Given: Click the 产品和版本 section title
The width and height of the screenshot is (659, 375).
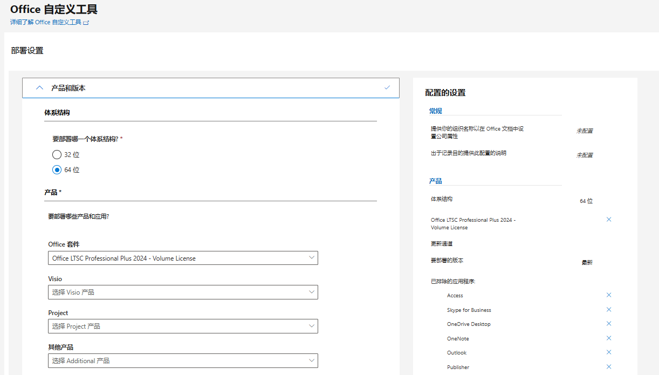Looking at the screenshot, I should (x=68, y=88).
